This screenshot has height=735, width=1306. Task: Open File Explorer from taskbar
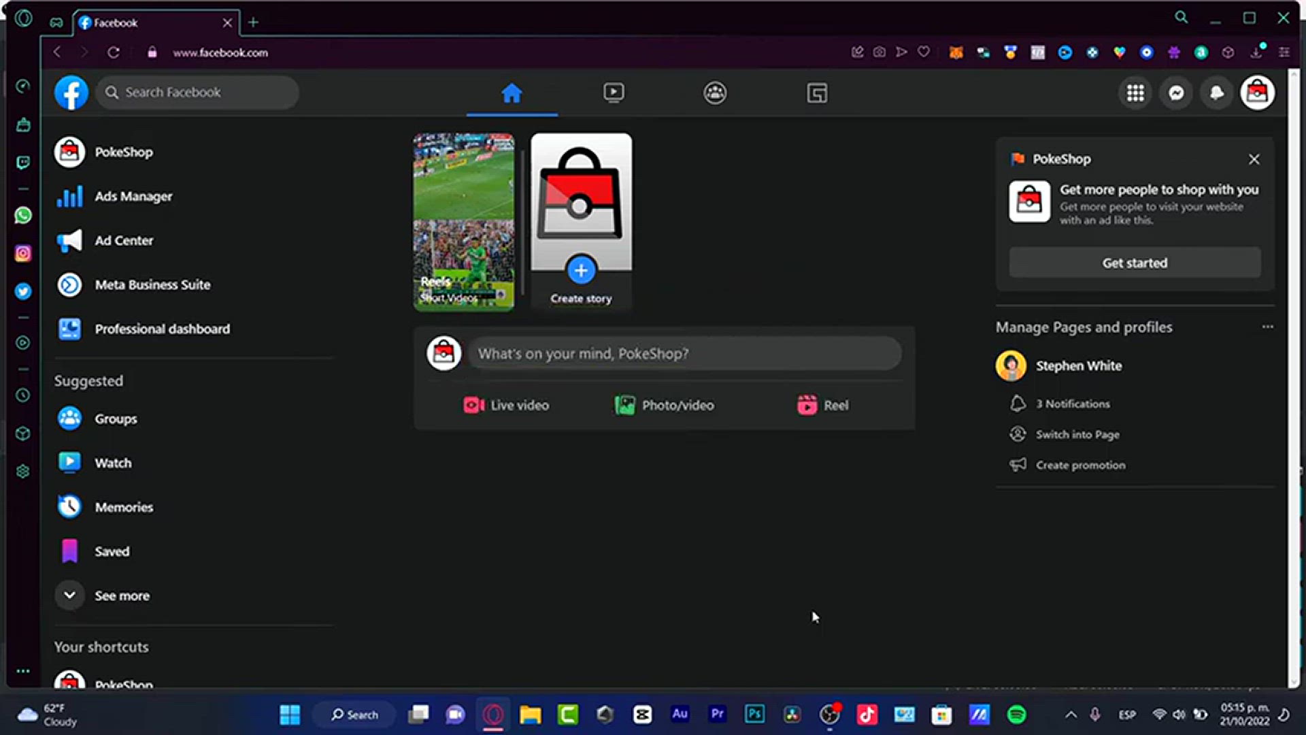tap(531, 715)
